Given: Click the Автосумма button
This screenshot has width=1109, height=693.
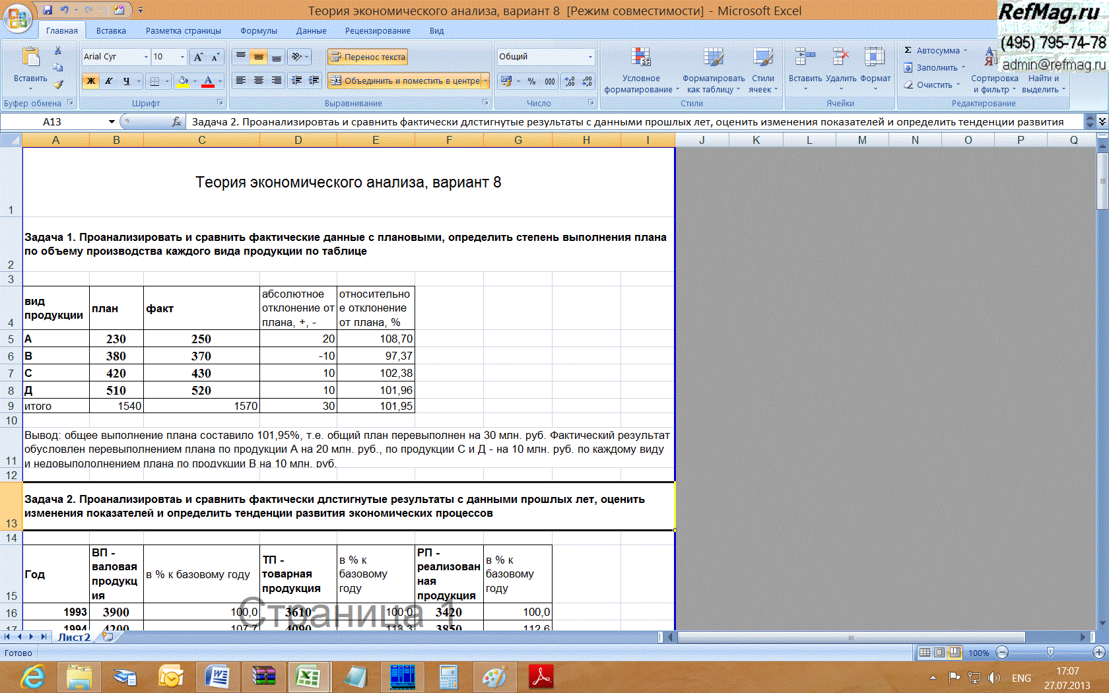Looking at the screenshot, I should pos(937,51).
